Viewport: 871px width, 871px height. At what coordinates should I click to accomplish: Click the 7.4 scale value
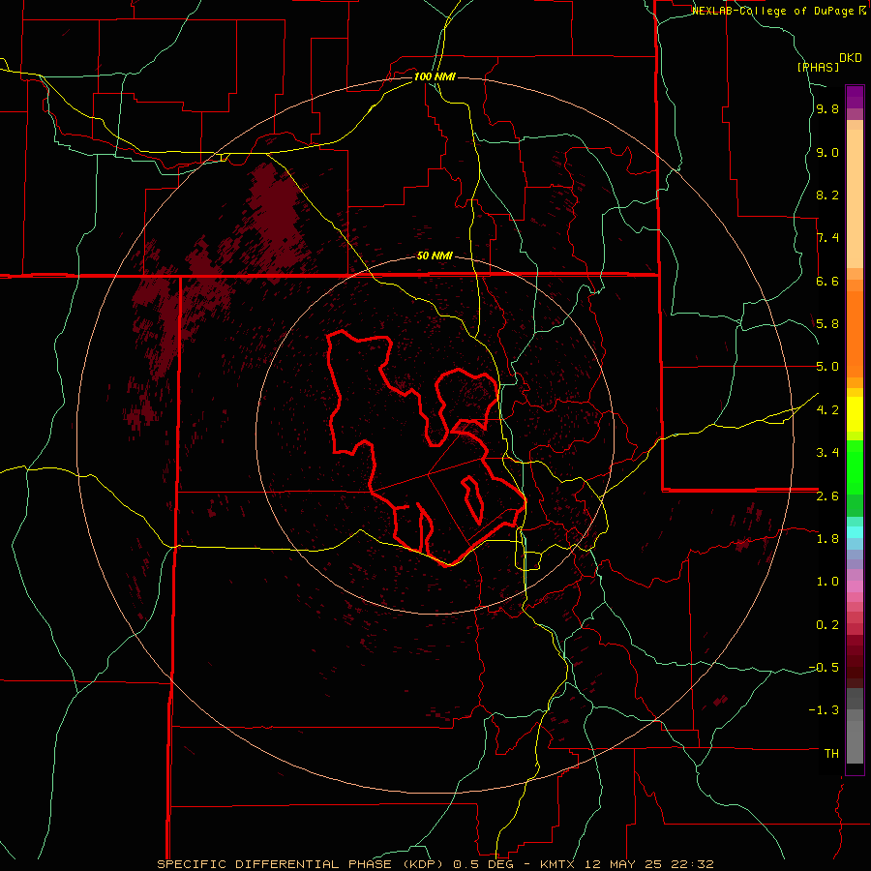point(827,238)
